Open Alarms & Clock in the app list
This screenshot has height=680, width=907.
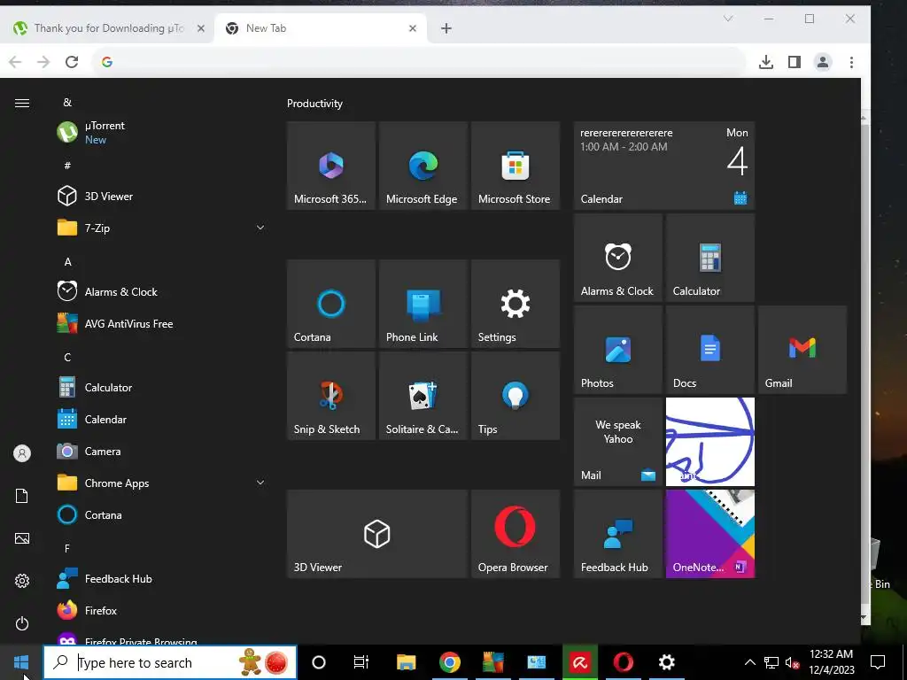(x=161, y=291)
